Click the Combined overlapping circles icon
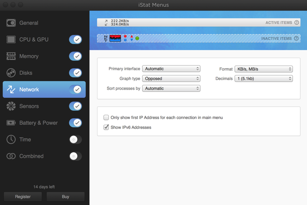Screen dimensions: 307x205 pos(11,156)
